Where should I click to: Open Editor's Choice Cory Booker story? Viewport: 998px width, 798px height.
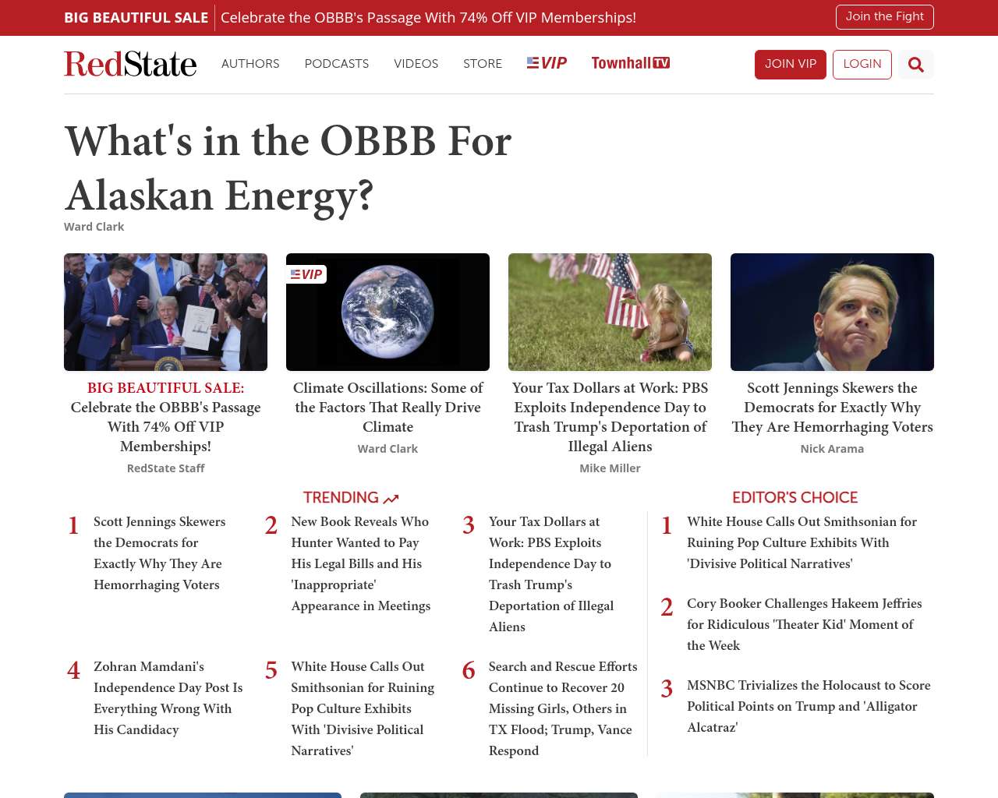[805, 624]
